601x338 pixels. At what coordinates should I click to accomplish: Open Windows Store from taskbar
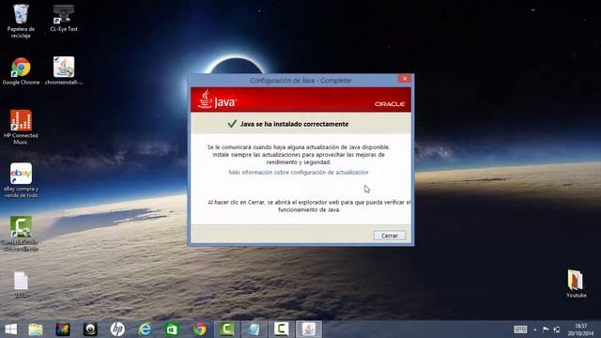tap(172, 330)
